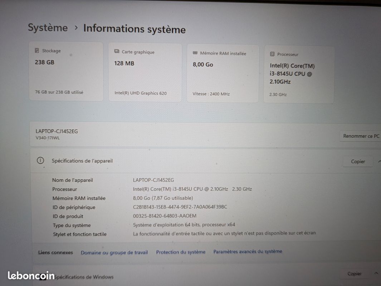Click the Mémoire RAM installée chip icon
The image size is (381, 286).
pos(195,53)
